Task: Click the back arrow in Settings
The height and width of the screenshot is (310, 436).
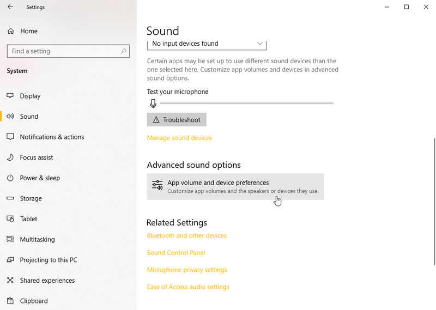Action: 10,7
